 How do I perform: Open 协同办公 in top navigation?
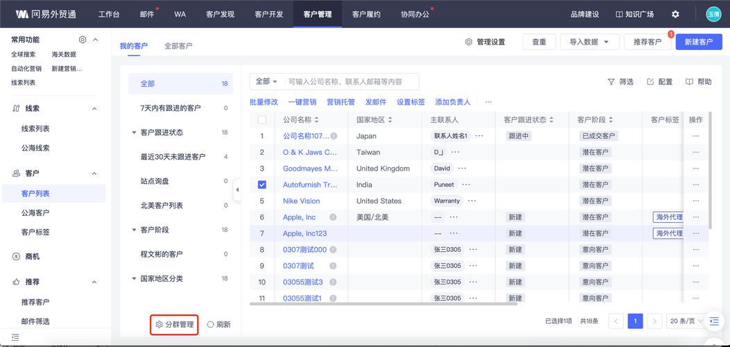[x=415, y=14]
